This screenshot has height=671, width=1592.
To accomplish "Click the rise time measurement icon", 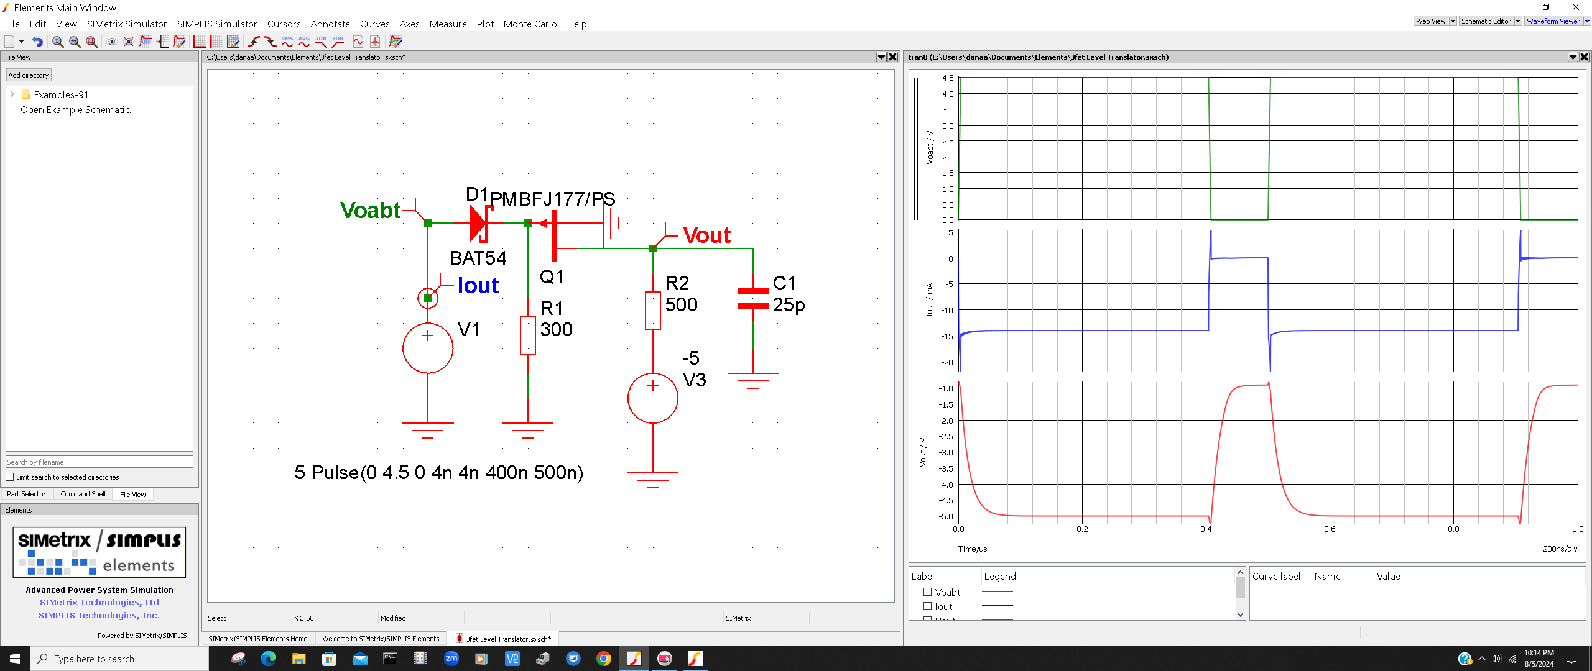I will click(x=254, y=42).
